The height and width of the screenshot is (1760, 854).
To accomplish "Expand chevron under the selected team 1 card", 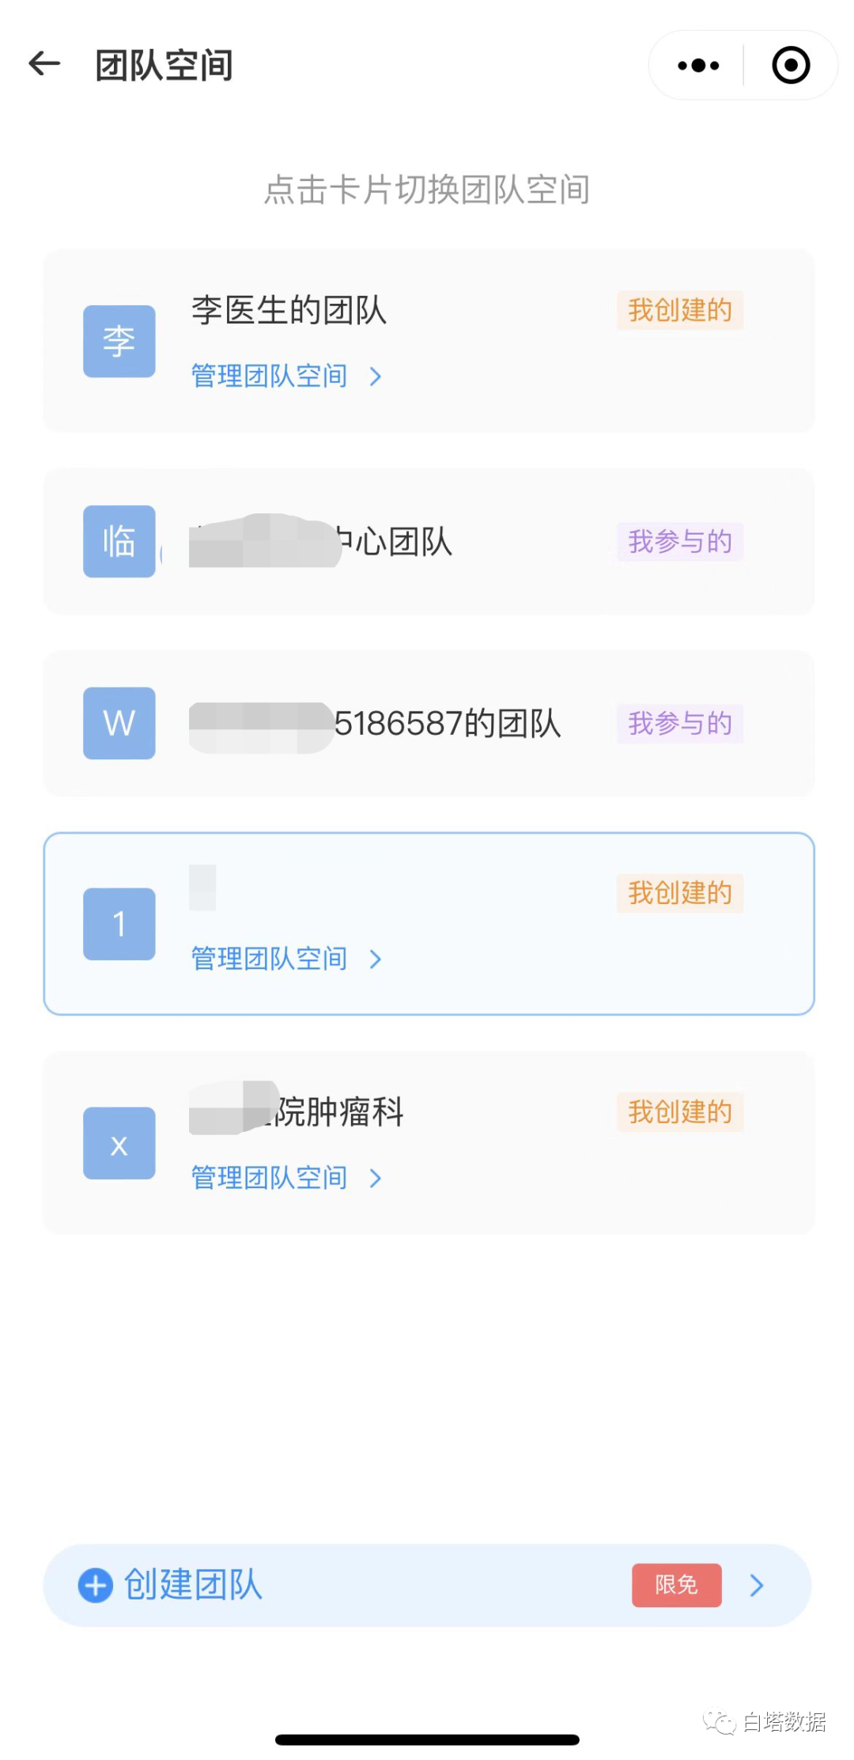I will [x=376, y=959].
